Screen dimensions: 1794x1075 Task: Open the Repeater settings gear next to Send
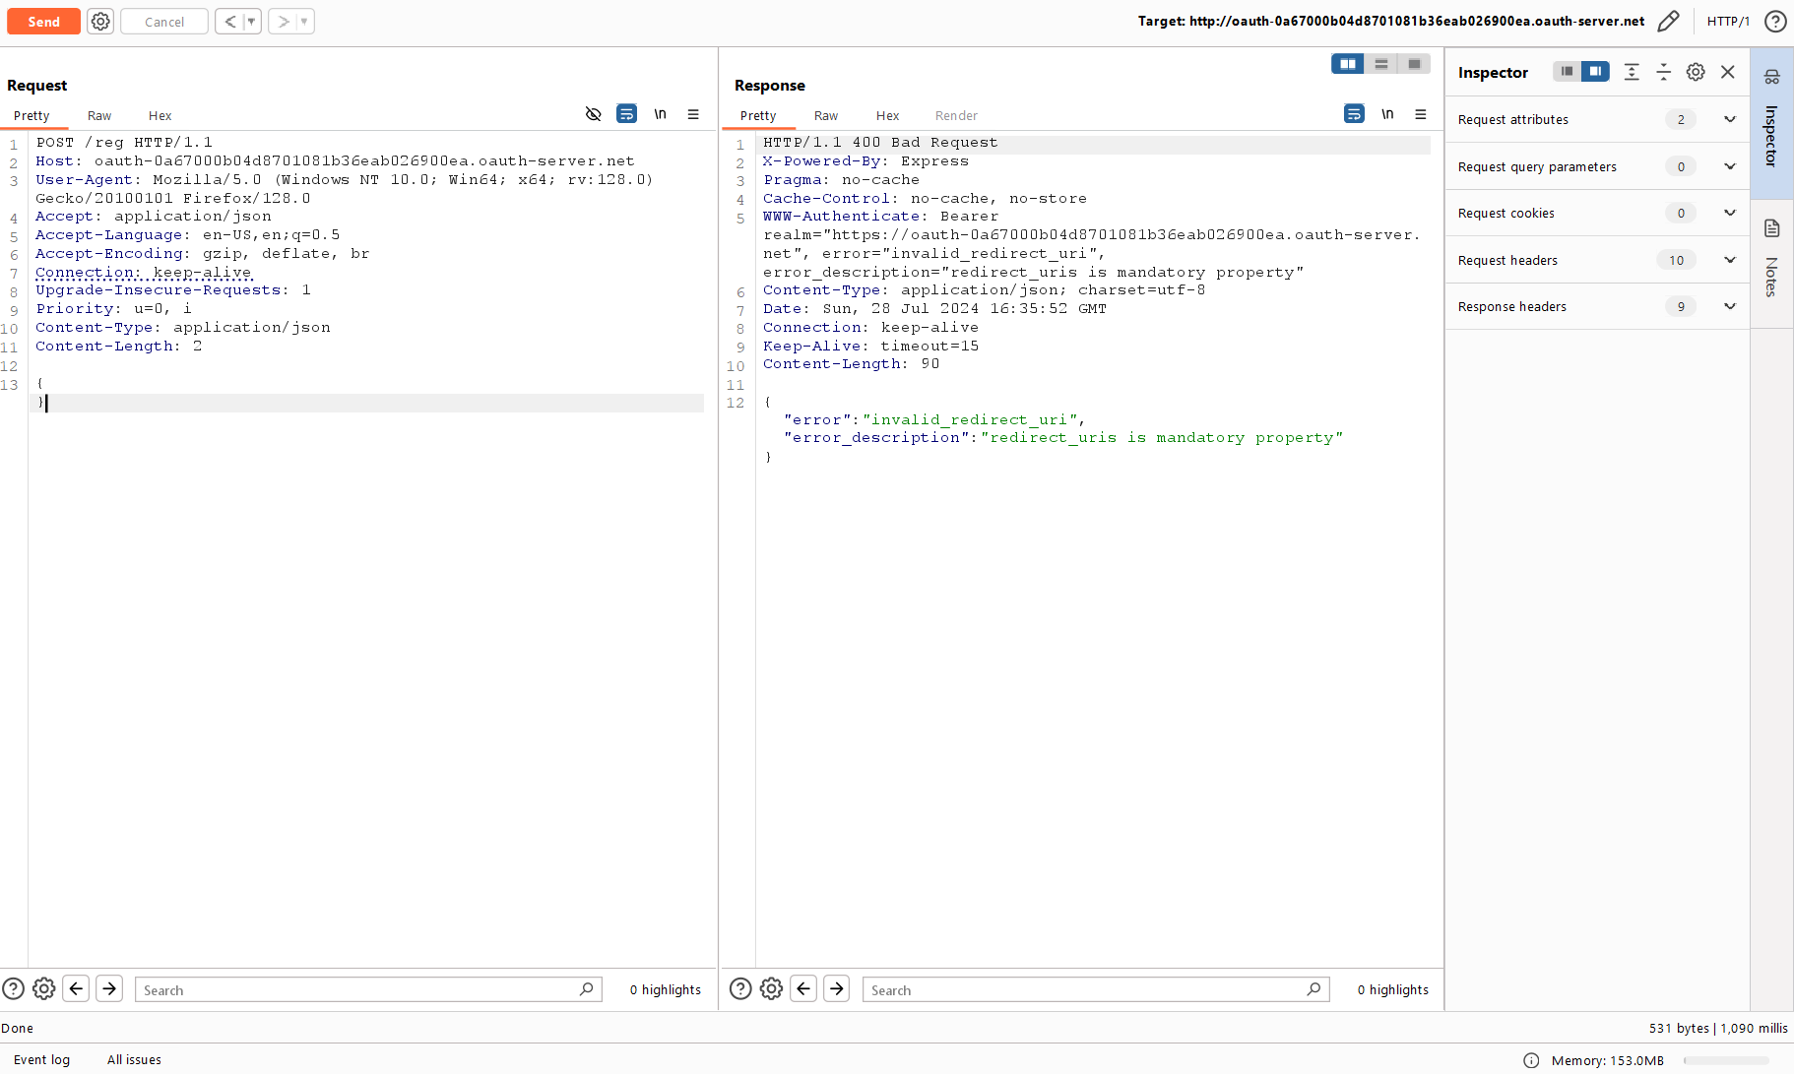(100, 22)
